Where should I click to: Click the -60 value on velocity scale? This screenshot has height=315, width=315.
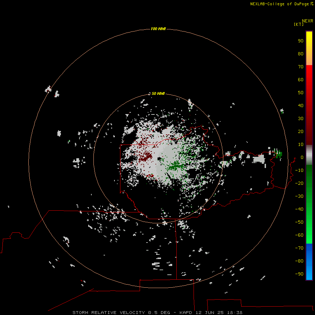tap(299, 235)
